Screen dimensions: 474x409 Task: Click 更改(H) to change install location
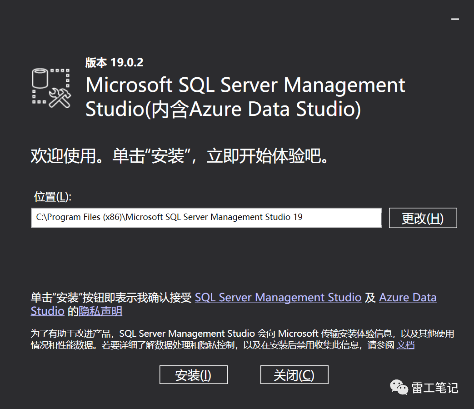423,218
